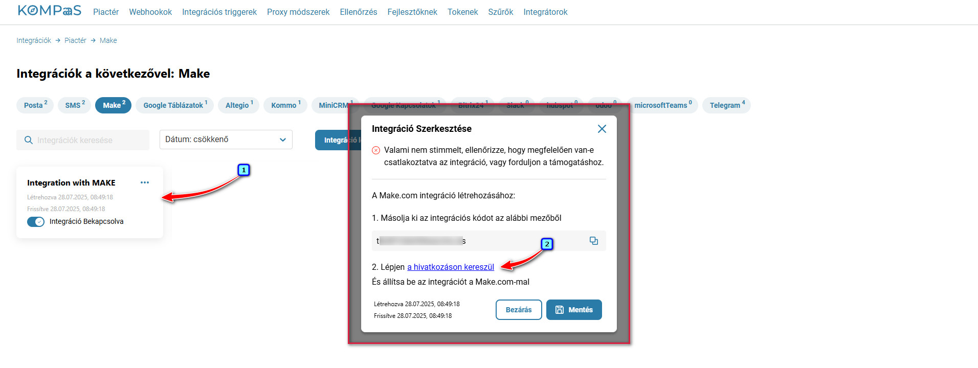Open the Ellenőrzés menu item

pos(359,12)
